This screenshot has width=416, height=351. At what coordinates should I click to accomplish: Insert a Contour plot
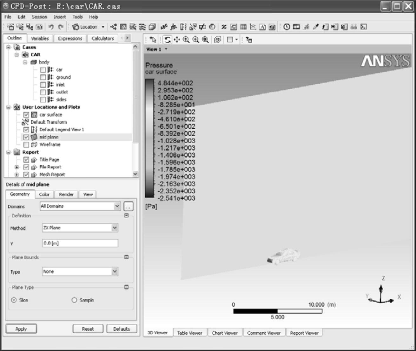pos(123,27)
